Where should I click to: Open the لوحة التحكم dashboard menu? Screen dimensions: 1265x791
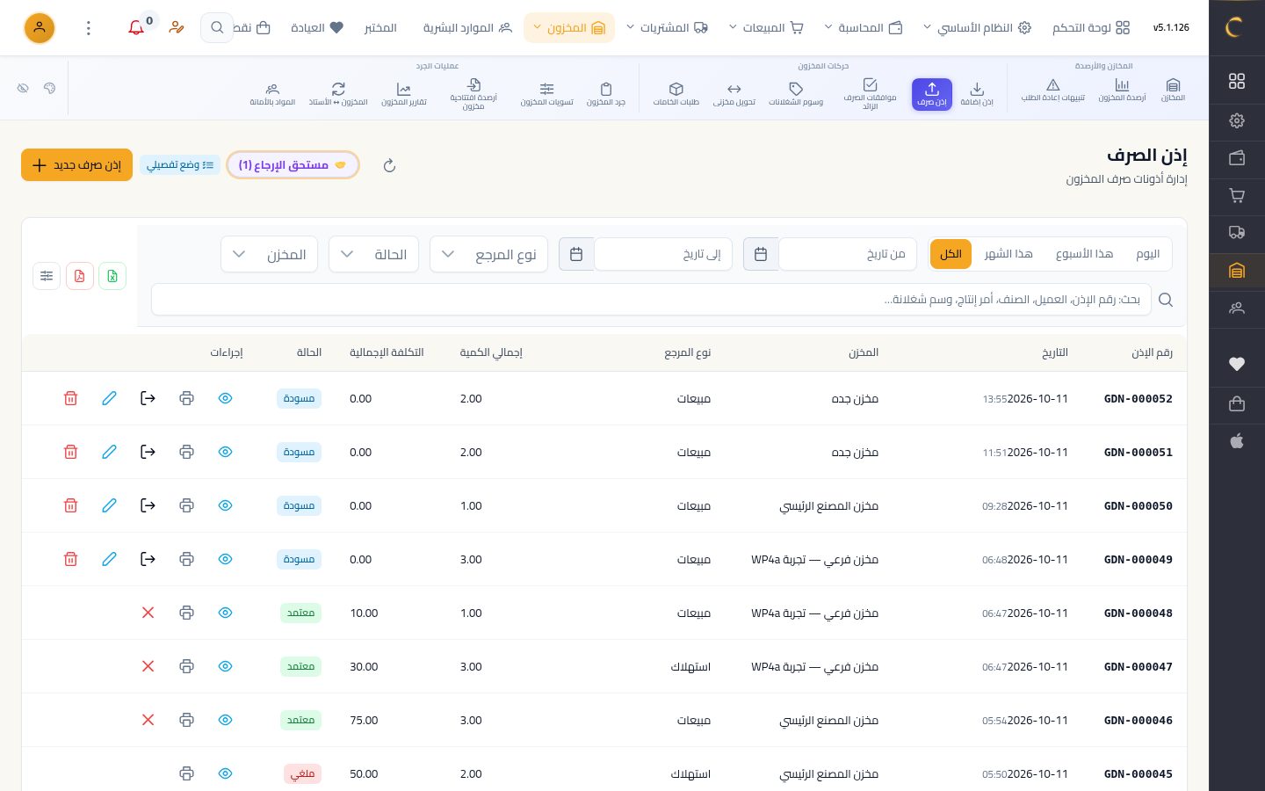[1091, 28]
